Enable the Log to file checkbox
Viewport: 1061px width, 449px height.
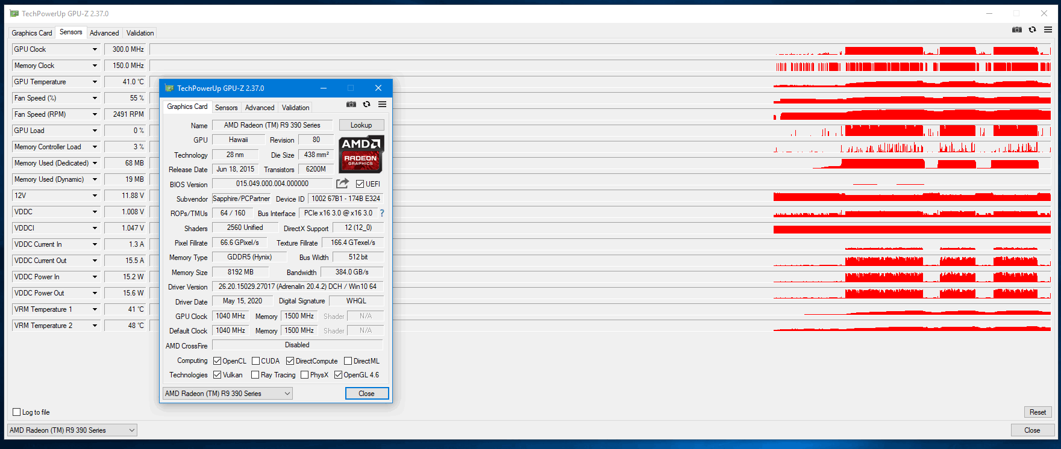click(x=16, y=412)
